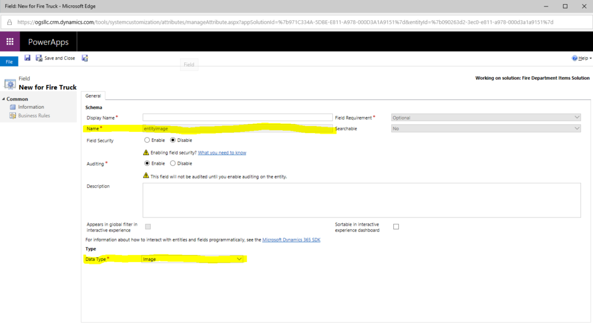Click the auditing warning triangle icon
This screenshot has height=328, width=593.
click(x=146, y=176)
